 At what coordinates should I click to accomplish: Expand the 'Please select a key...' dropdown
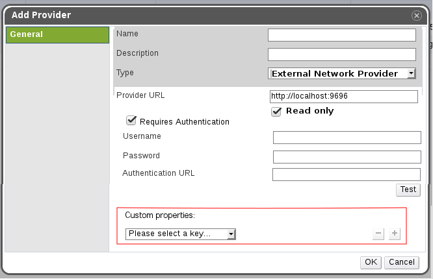pos(180,234)
